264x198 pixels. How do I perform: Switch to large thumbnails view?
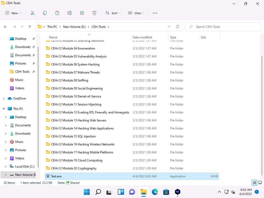click(x=259, y=183)
